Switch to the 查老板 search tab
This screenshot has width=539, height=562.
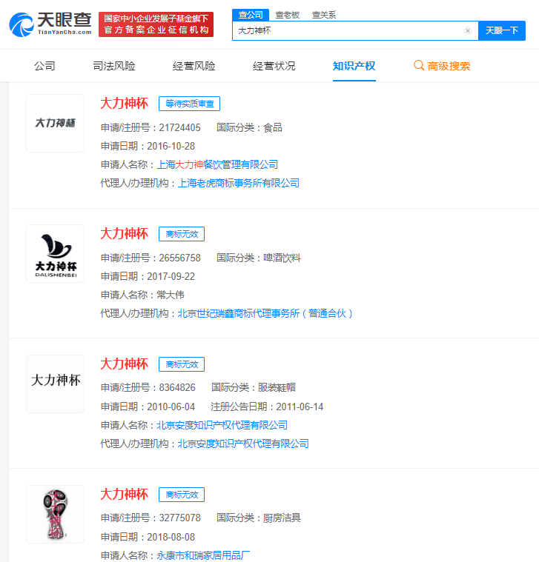(288, 15)
